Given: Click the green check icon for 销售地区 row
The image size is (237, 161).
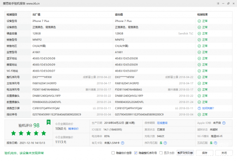Looking at the screenshot, I should 199,46.
